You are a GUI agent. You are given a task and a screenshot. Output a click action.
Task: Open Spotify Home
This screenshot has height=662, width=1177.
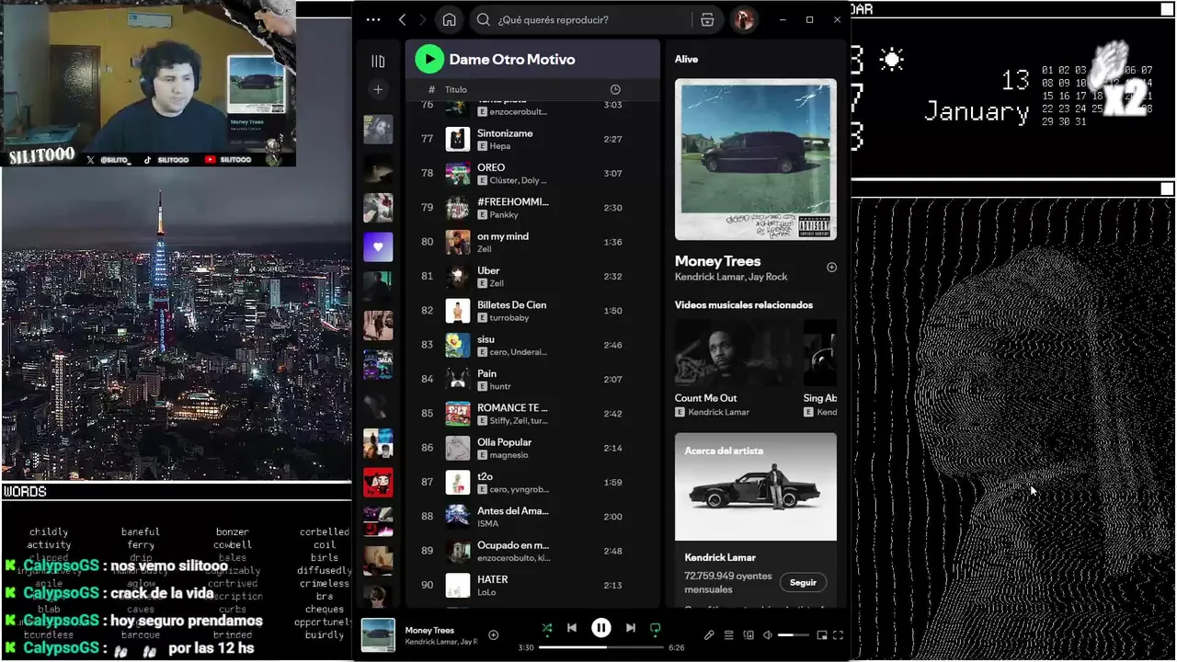click(449, 19)
